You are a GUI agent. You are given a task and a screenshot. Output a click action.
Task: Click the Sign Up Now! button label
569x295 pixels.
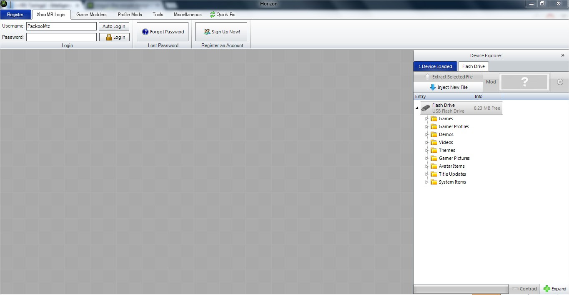coord(226,32)
